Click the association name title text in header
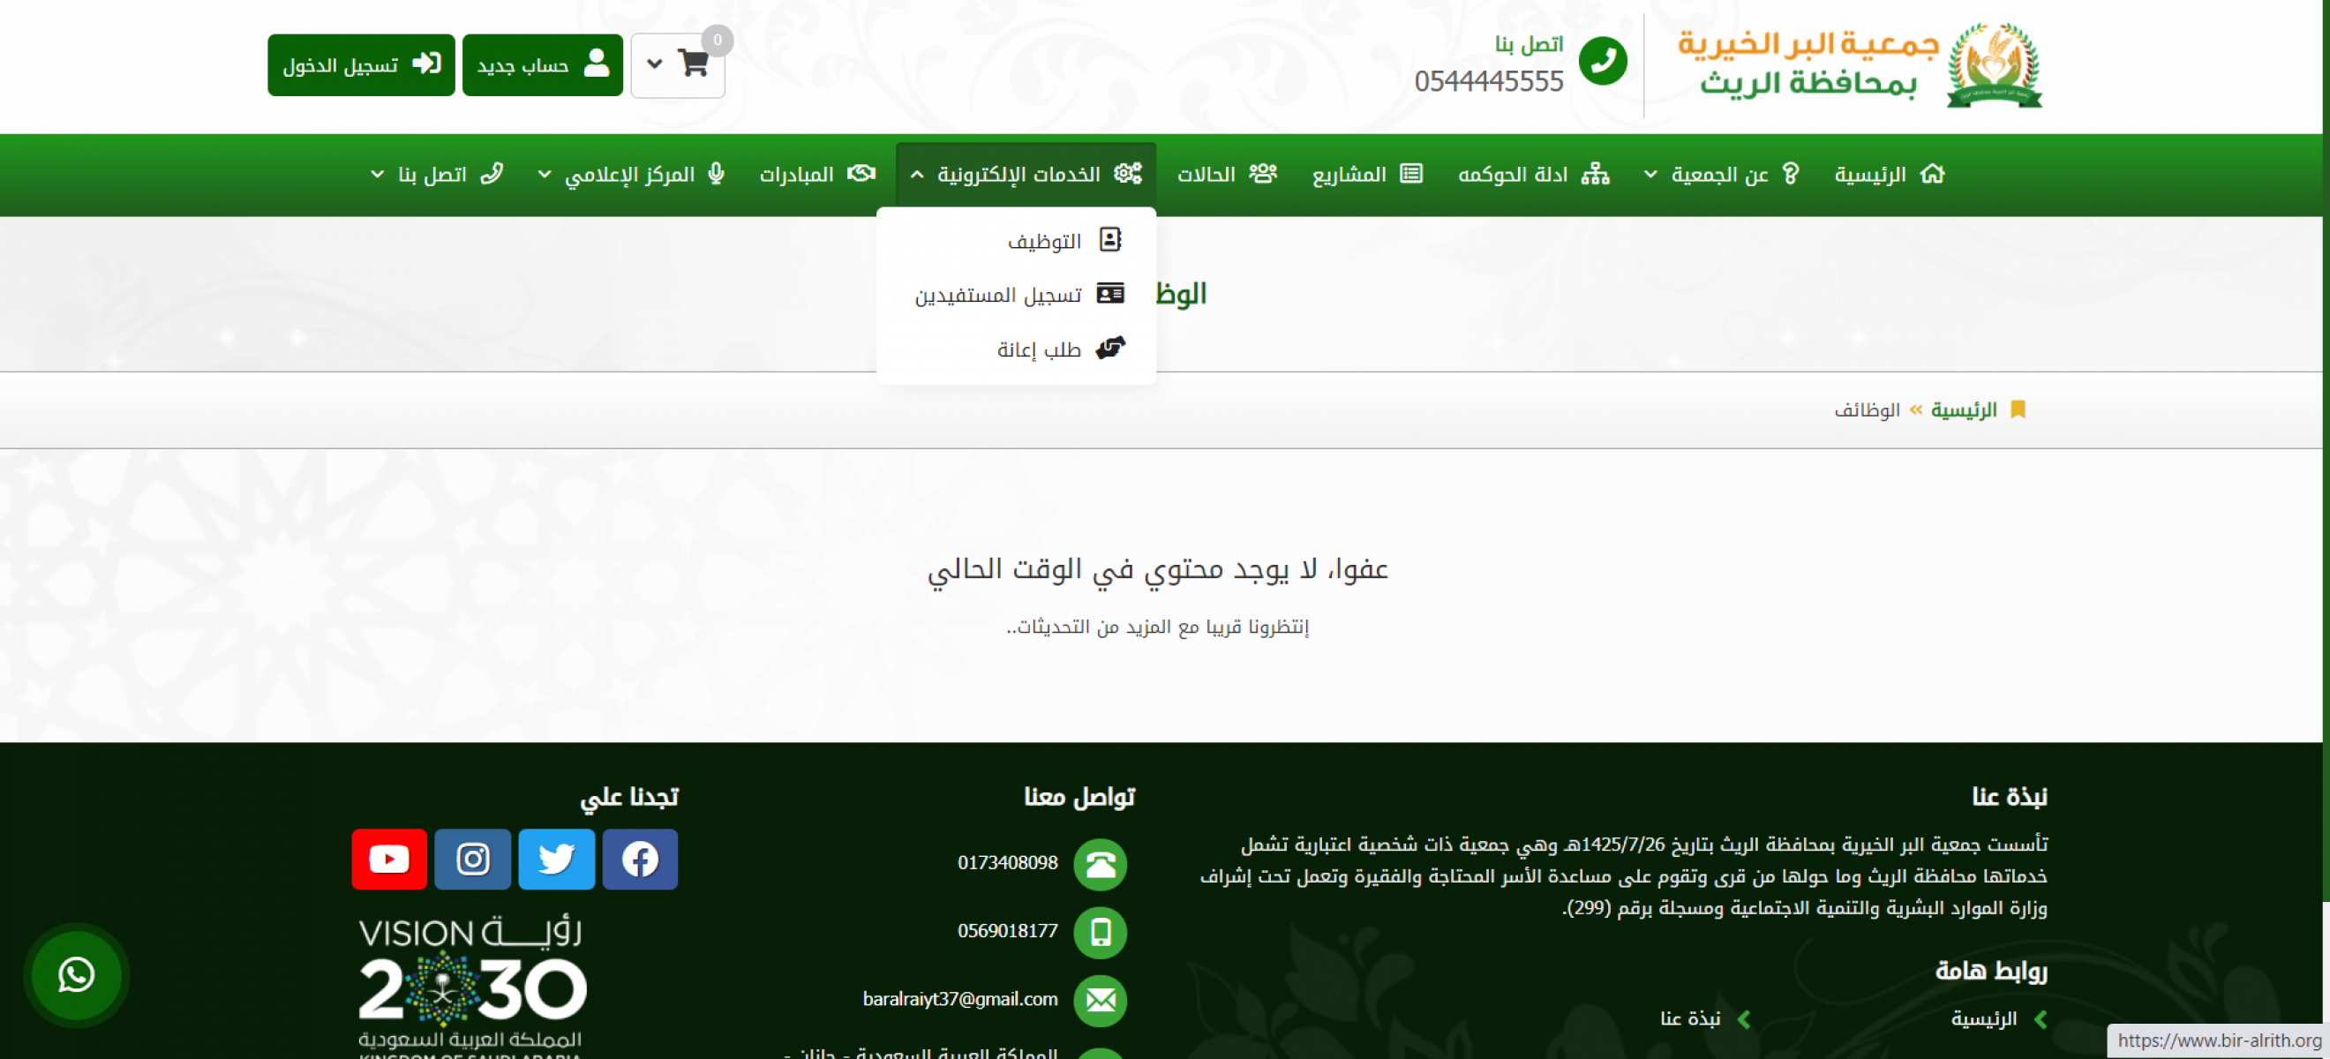Screen dimensions: 2330x1059 pos(1808,64)
